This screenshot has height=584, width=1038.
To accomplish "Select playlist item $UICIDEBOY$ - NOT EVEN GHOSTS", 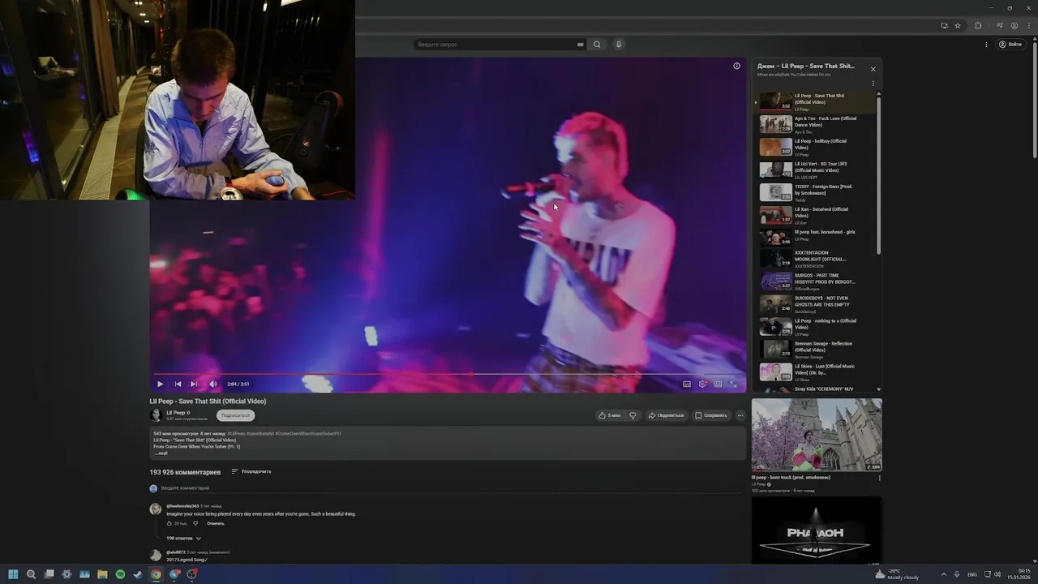I will click(x=816, y=304).
